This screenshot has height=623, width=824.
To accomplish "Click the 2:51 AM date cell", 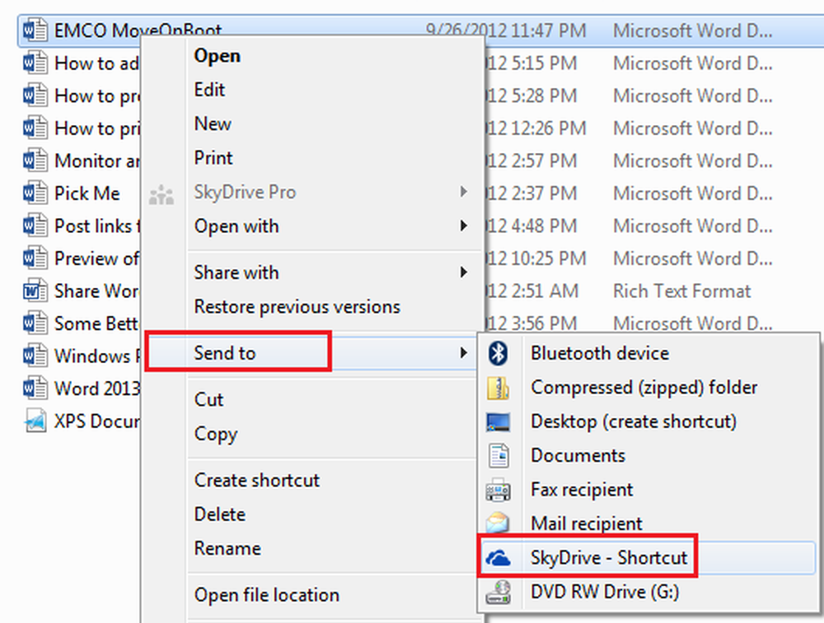I will pos(531,291).
